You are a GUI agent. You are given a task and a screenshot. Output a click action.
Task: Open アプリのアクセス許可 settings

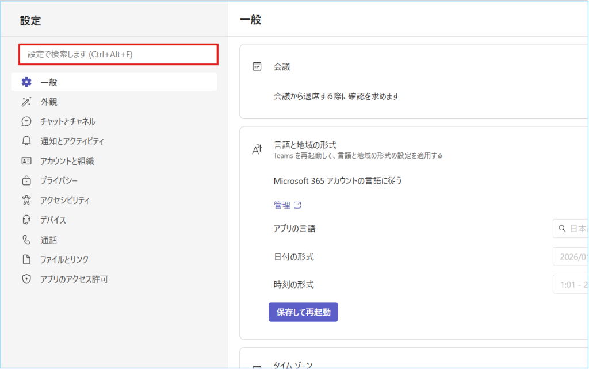(114, 279)
